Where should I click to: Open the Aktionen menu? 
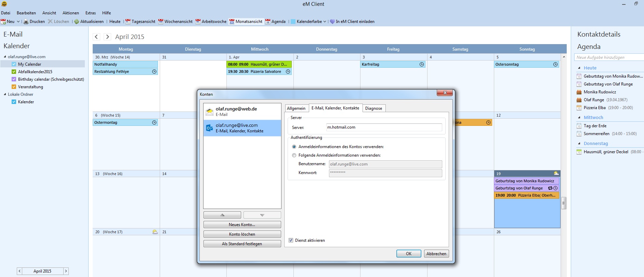[71, 13]
